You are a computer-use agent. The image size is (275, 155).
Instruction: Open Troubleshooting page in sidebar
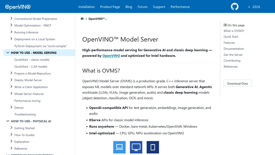tap(25, 114)
